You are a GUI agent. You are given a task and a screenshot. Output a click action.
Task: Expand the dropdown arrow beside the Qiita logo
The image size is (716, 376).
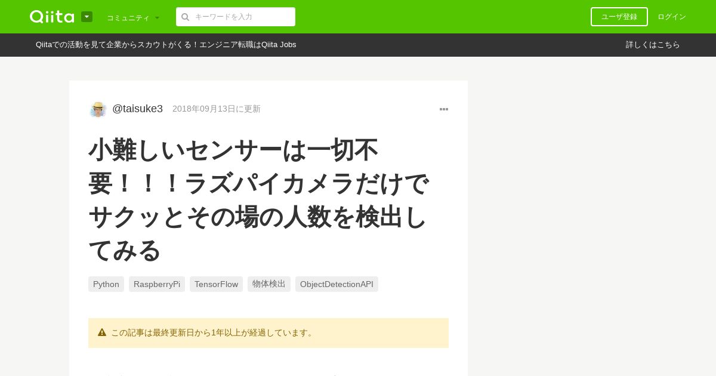87,17
